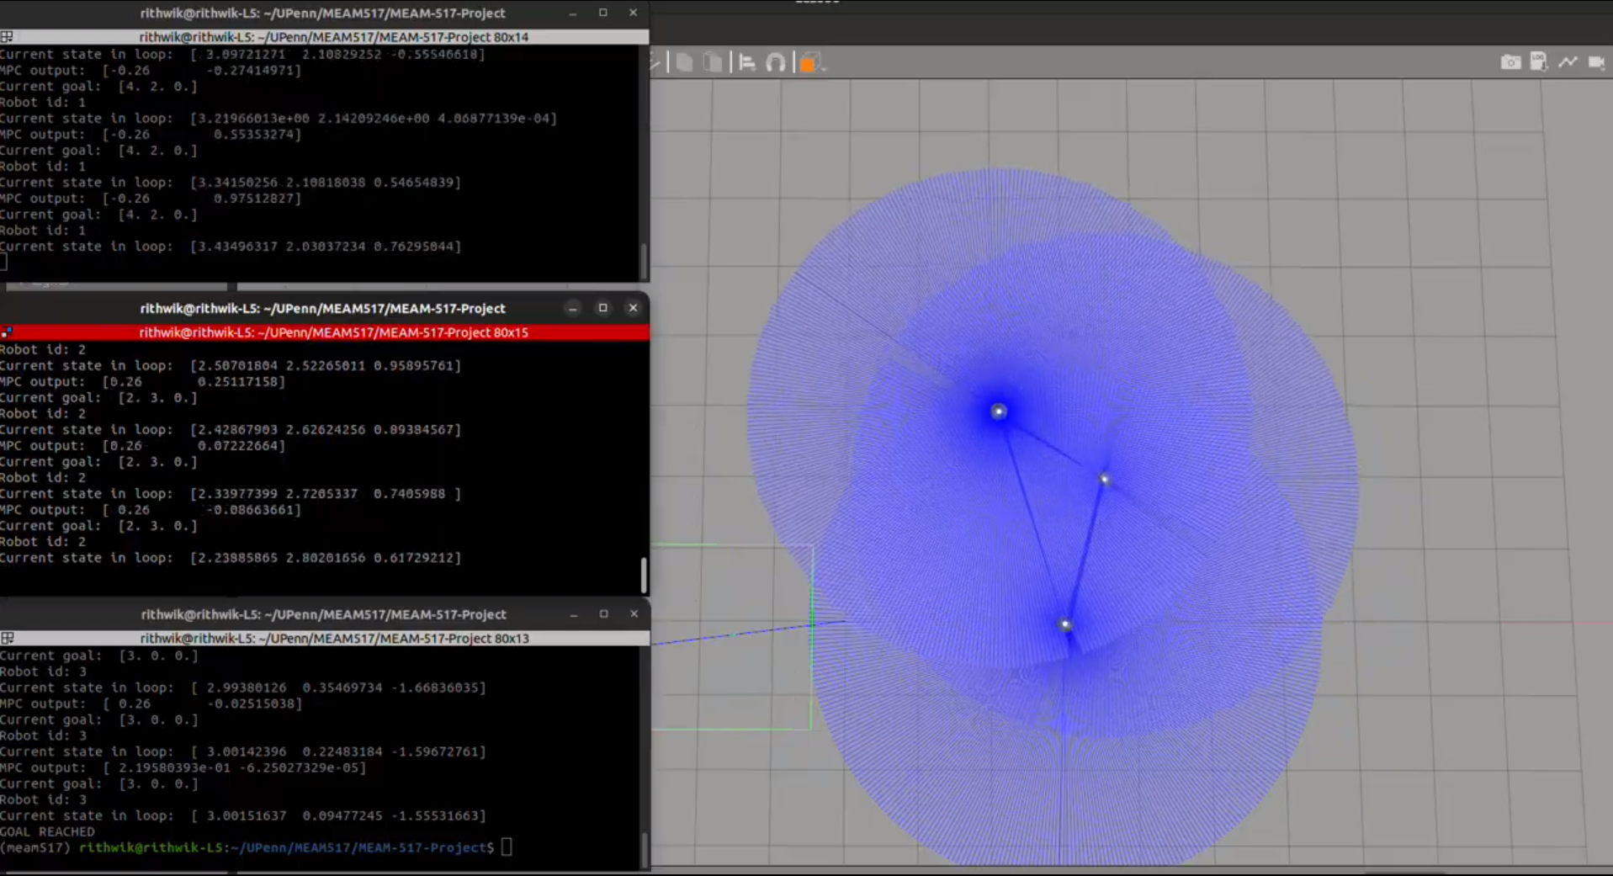1613x876 pixels.
Task: Minimize the middle terminal window
Action: 573,308
